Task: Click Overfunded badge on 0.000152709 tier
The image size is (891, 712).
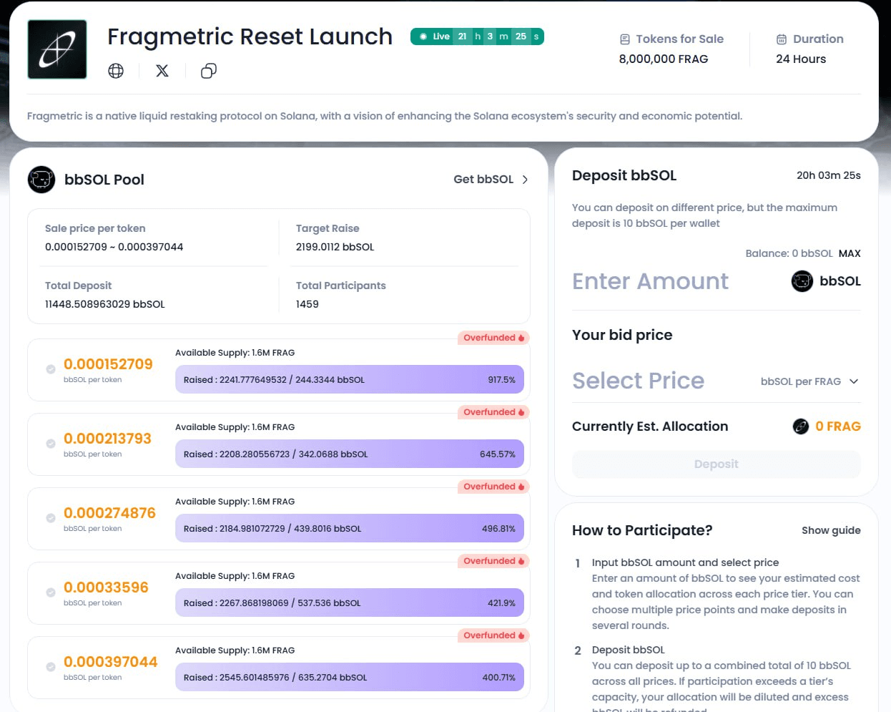Action: [x=493, y=338]
